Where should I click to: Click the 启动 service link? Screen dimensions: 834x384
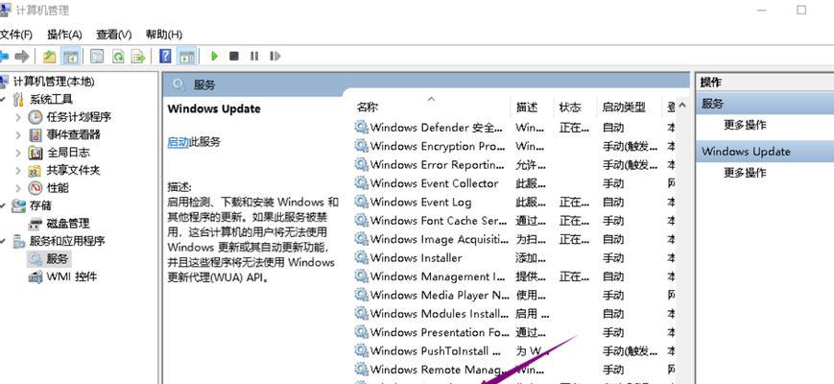point(179,142)
